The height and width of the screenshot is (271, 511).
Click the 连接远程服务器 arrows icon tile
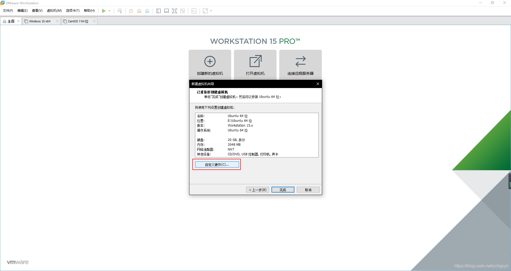tap(301, 65)
